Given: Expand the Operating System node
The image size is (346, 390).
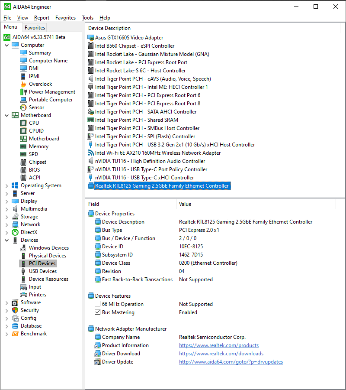Looking at the screenshot, I should 7,186.
